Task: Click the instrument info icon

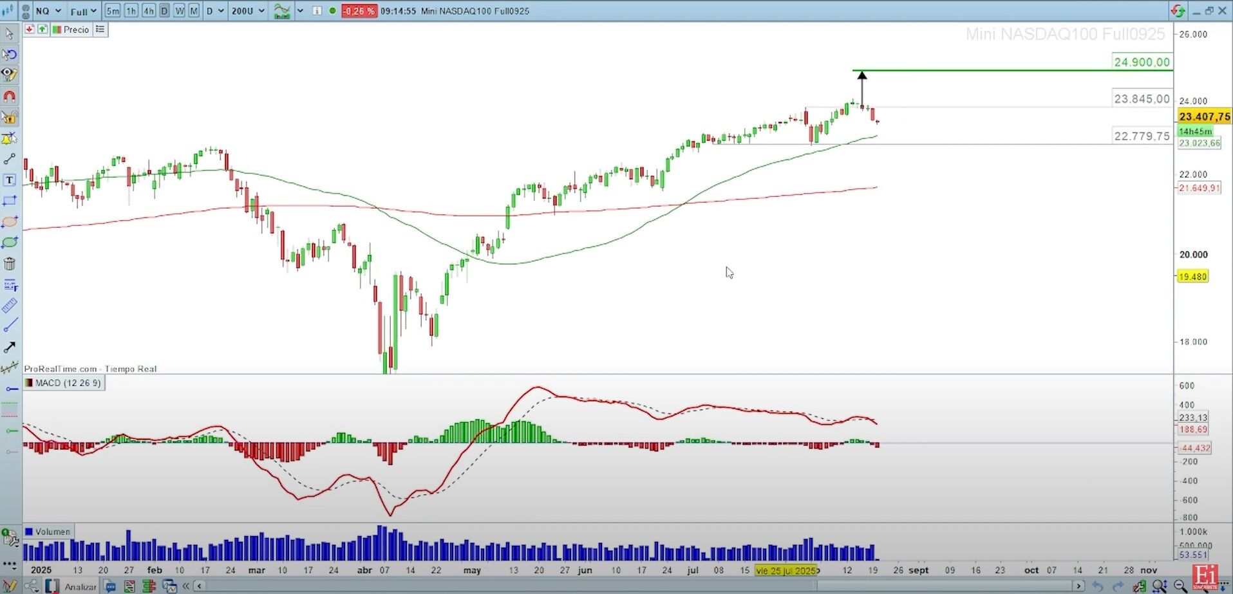Action: pyautogui.click(x=317, y=11)
